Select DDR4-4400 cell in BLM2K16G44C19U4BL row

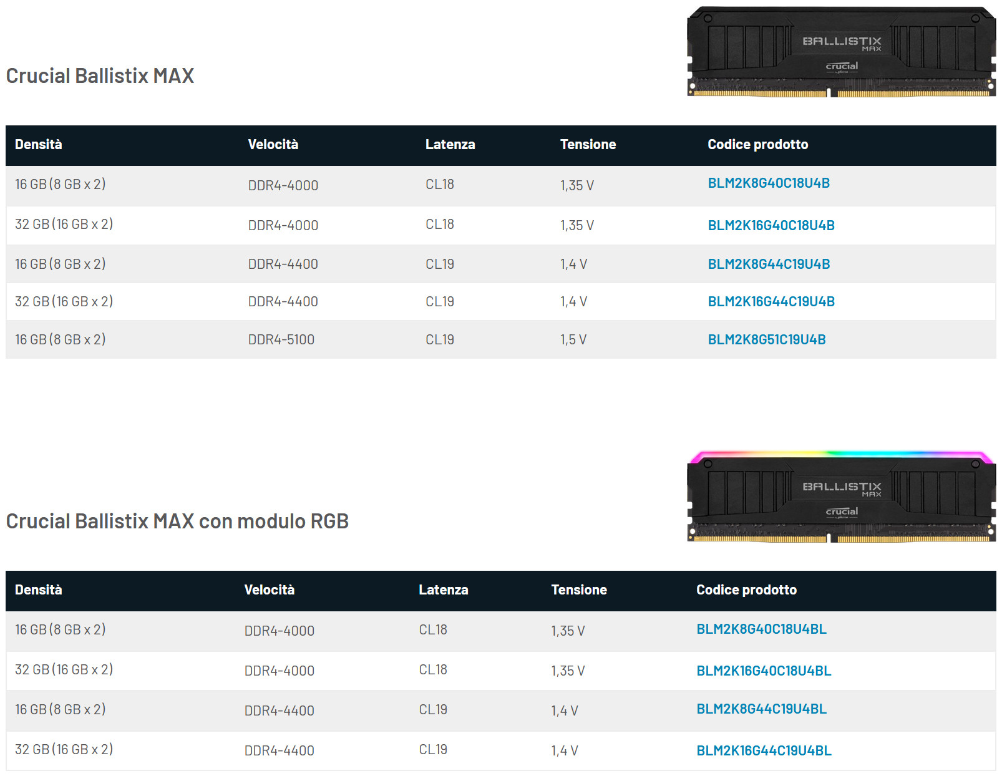[x=280, y=751]
